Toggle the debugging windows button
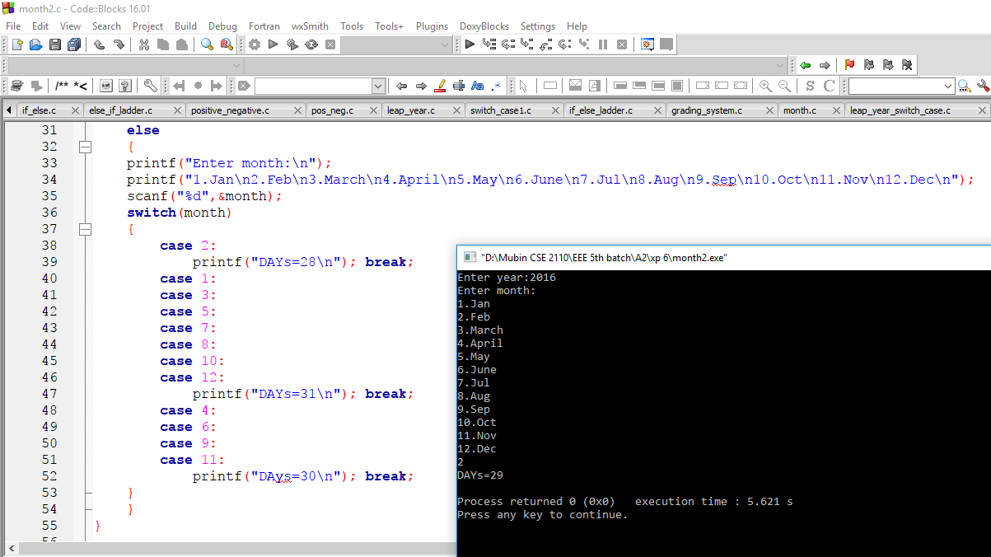This screenshot has width=991, height=557. (x=646, y=44)
